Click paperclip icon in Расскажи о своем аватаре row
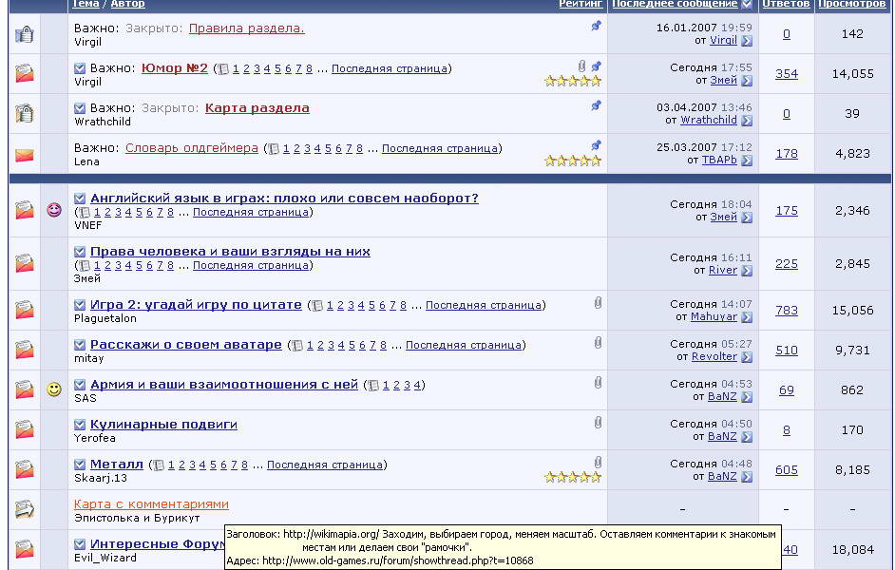The height and width of the screenshot is (570, 895). click(x=598, y=343)
